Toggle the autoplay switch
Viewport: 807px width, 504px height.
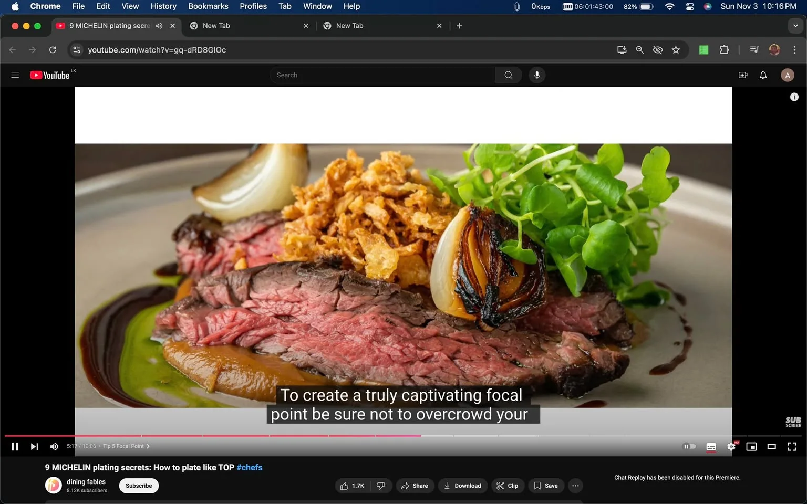tap(689, 446)
